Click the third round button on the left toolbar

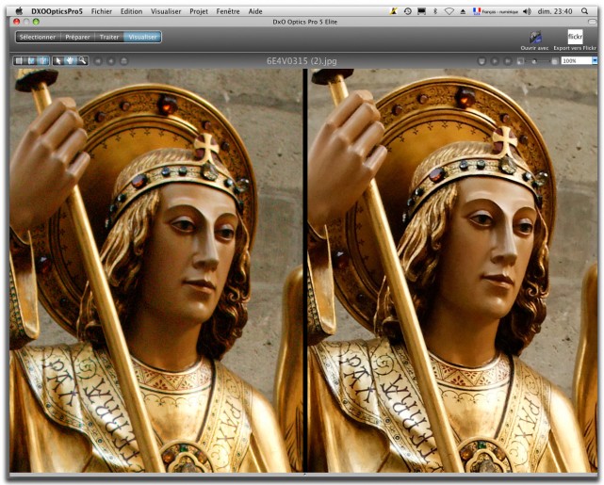tap(123, 61)
